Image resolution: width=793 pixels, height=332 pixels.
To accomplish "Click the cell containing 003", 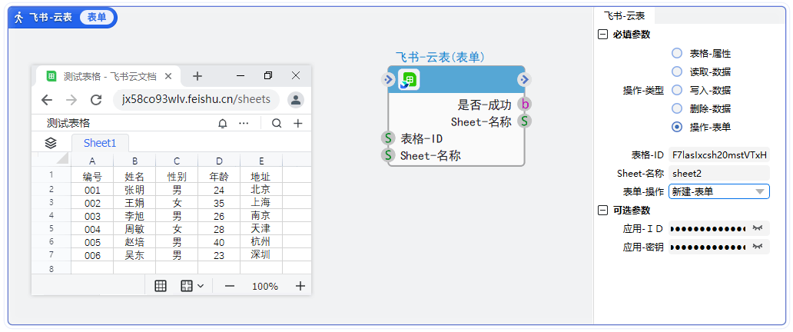I will [x=92, y=216].
